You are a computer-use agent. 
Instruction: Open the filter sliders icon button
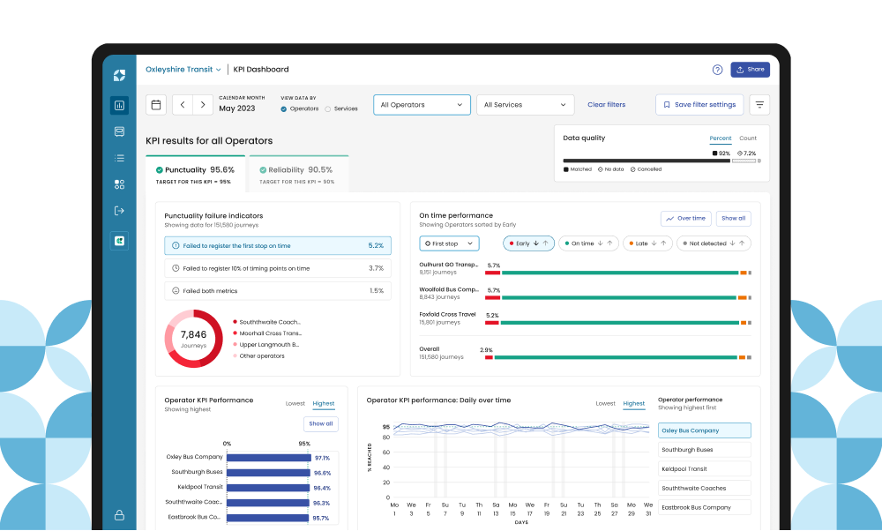pos(759,105)
